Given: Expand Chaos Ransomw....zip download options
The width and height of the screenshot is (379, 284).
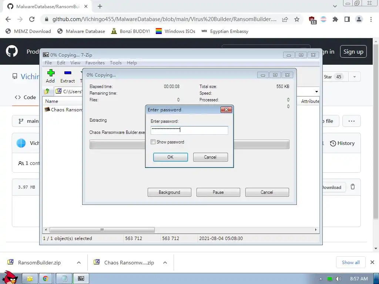Looking at the screenshot, I should pyautogui.click(x=165, y=263).
